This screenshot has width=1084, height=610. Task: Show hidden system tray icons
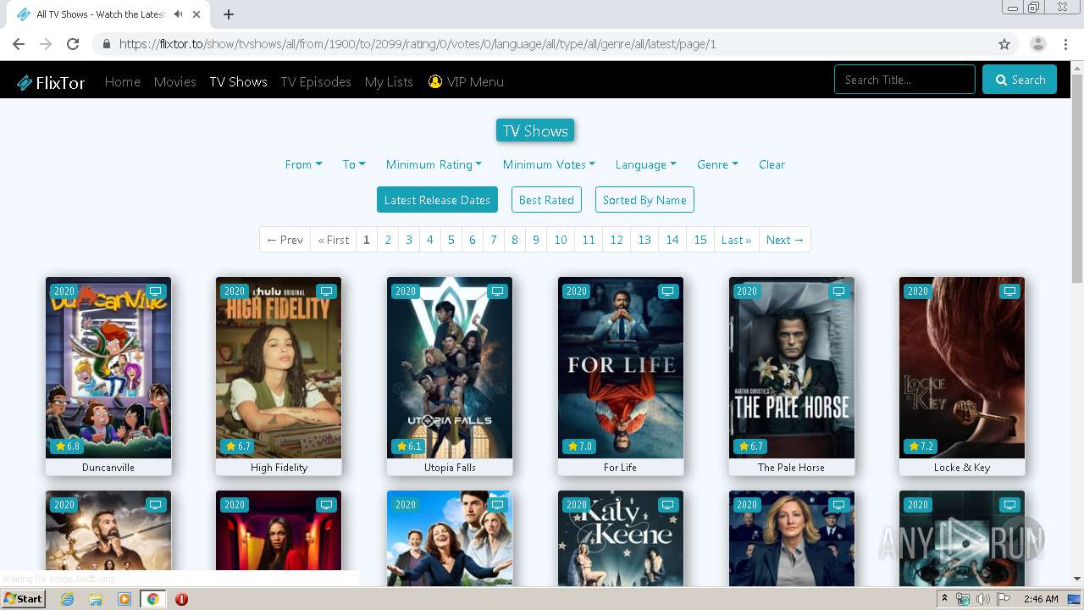click(x=944, y=599)
